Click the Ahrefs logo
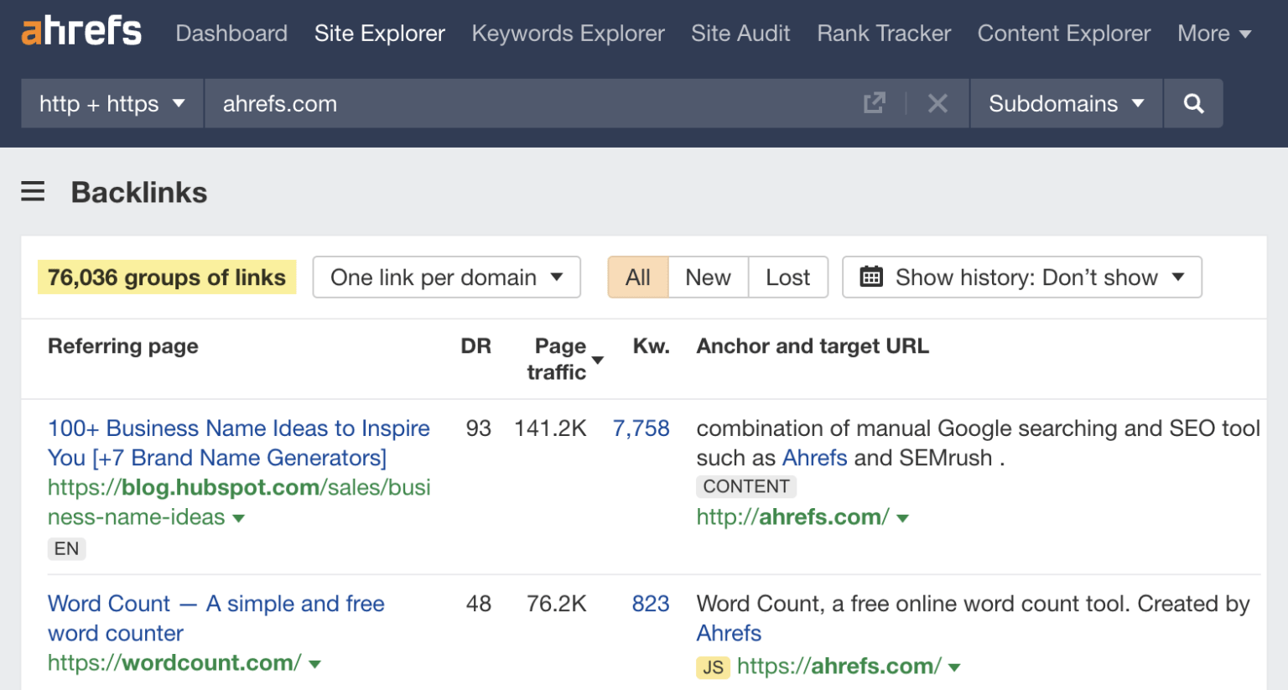The image size is (1288, 690). 80,29
